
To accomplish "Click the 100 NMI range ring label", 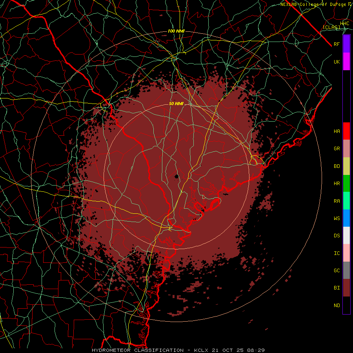I will pos(176,31).
